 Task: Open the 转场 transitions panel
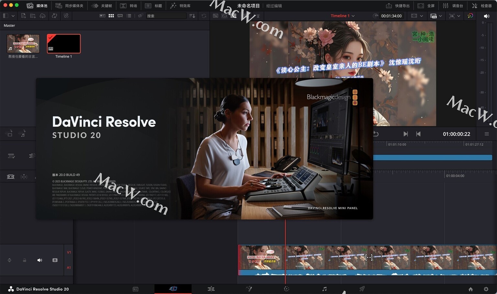(x=128, y=5)
